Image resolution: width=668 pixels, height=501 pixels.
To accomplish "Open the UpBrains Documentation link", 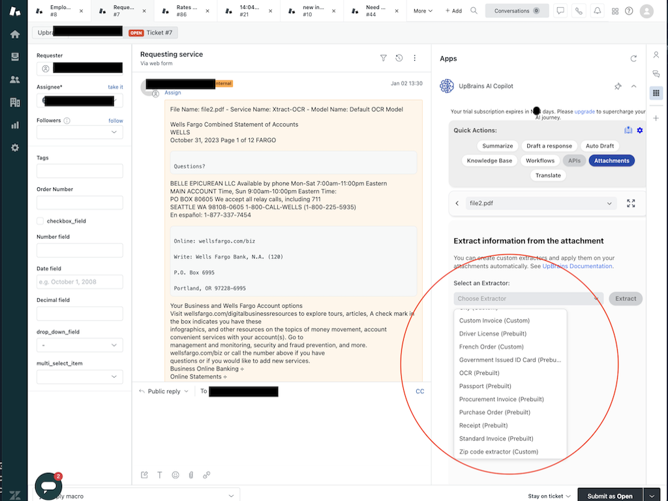I will 577,266.
